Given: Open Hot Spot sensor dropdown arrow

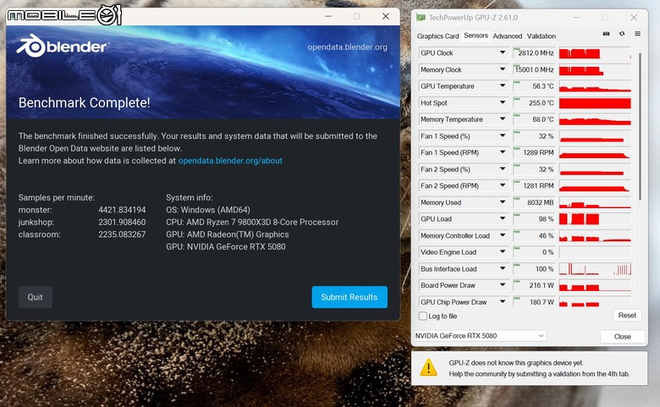Looking at the screenshot, I should [x=502, y=102].
